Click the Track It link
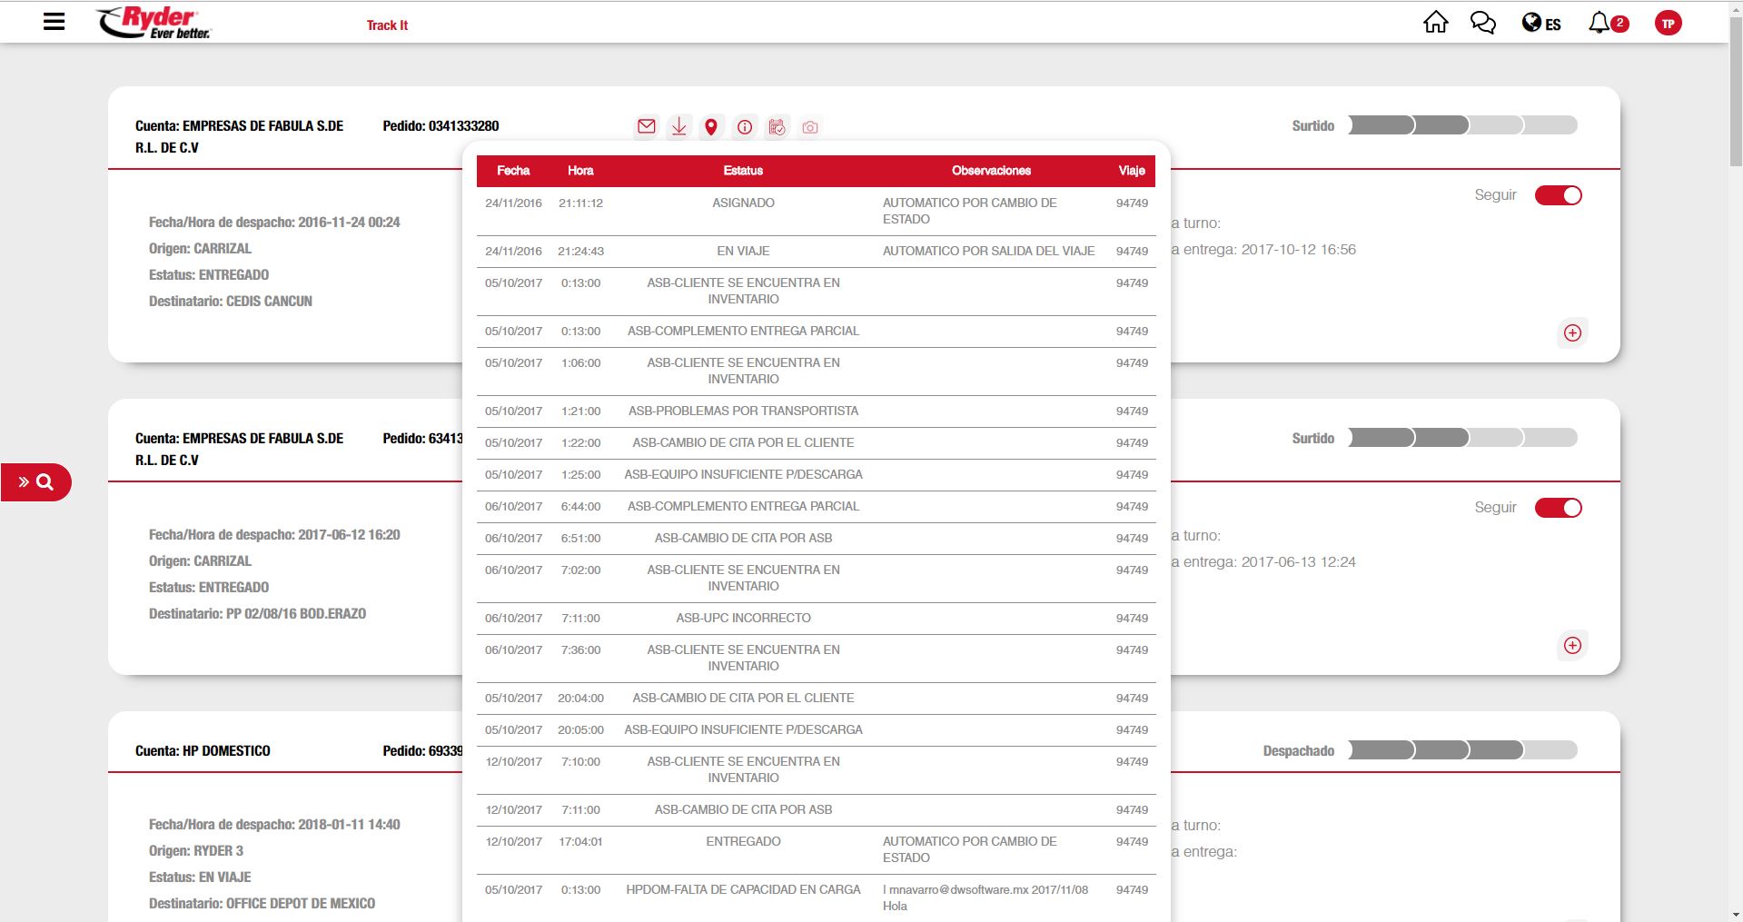The width and height of the screenshot is (1743, 922). click(387, 25)
